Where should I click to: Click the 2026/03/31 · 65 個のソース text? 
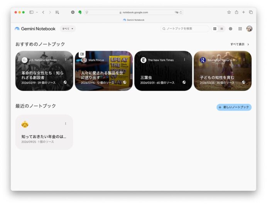click(x=157, y=83)
